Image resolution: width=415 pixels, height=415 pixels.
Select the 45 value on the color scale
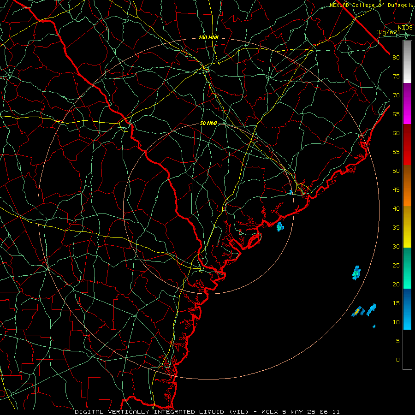396,190
